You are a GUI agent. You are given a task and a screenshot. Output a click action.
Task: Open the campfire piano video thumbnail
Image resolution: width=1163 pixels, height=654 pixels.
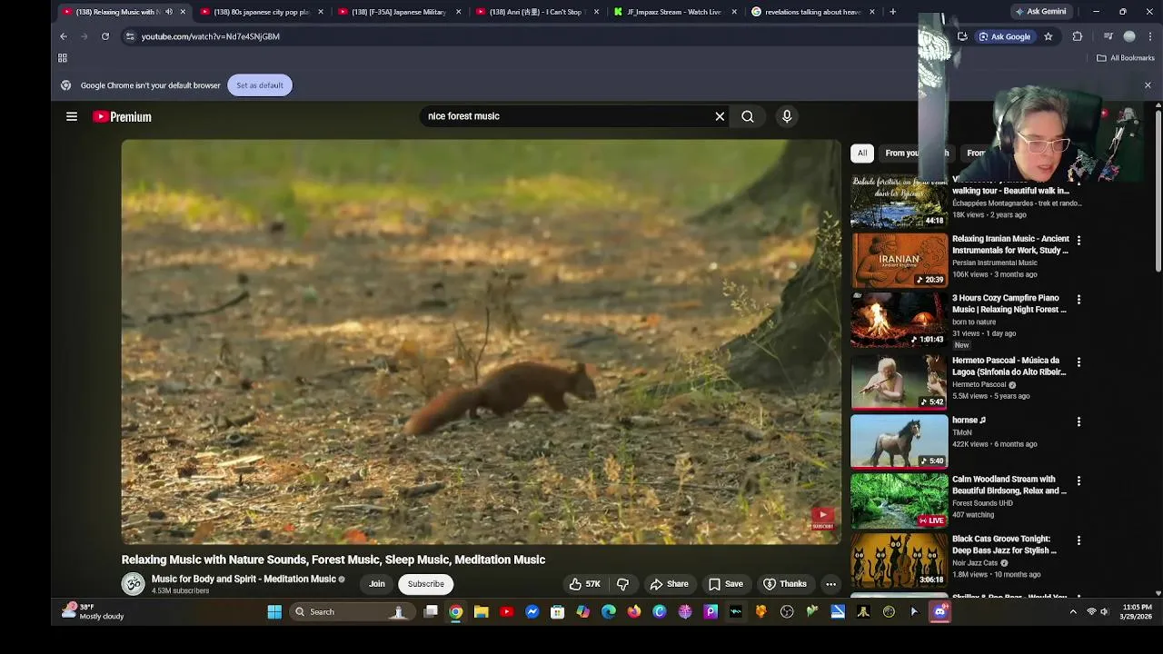[900, 320]
